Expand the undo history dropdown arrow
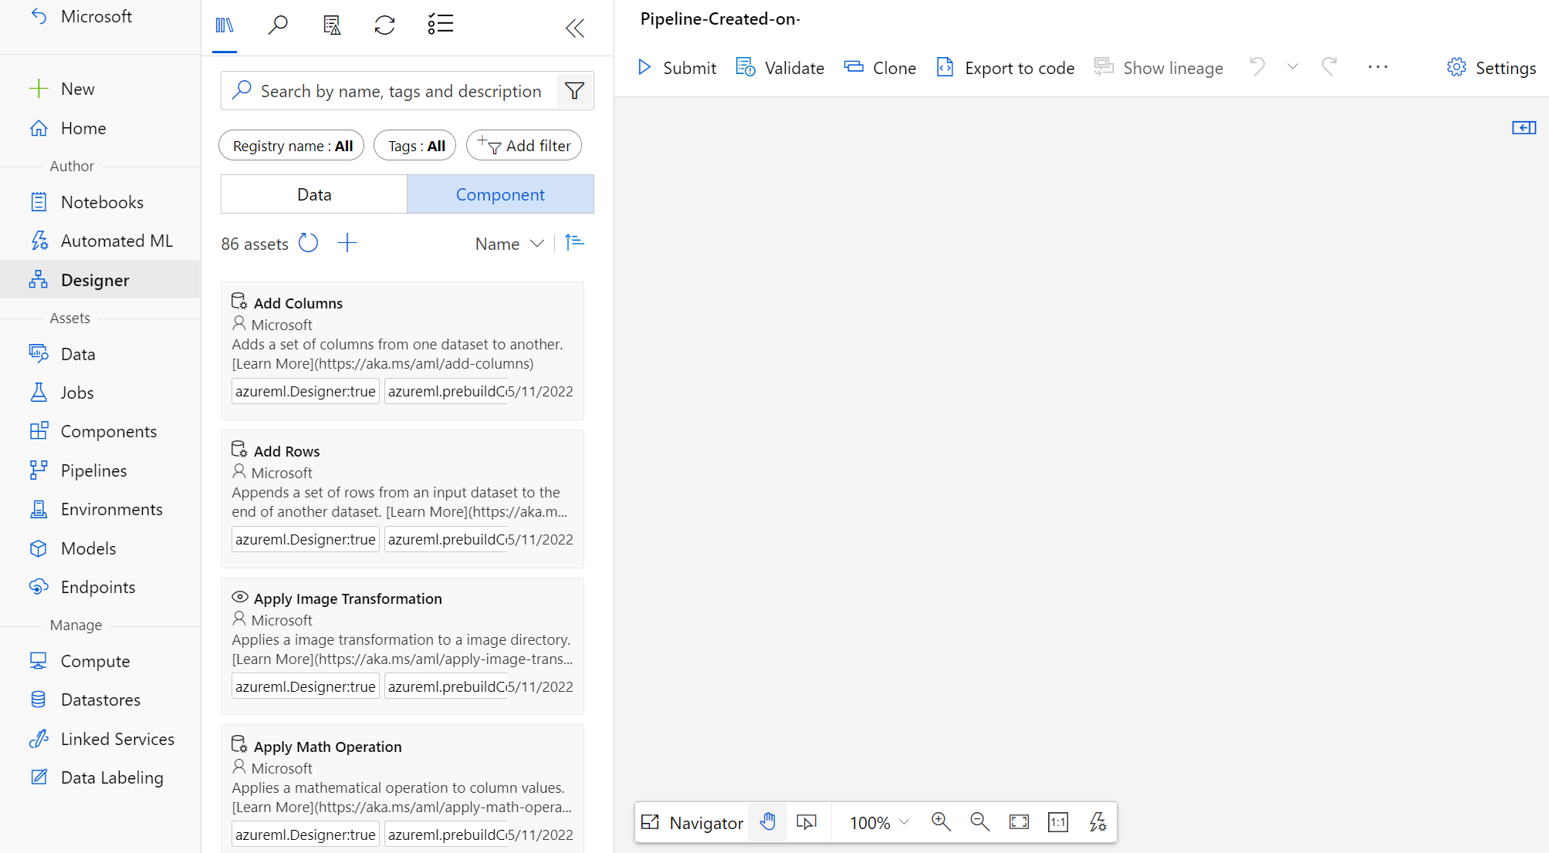 coord(1293,67)
